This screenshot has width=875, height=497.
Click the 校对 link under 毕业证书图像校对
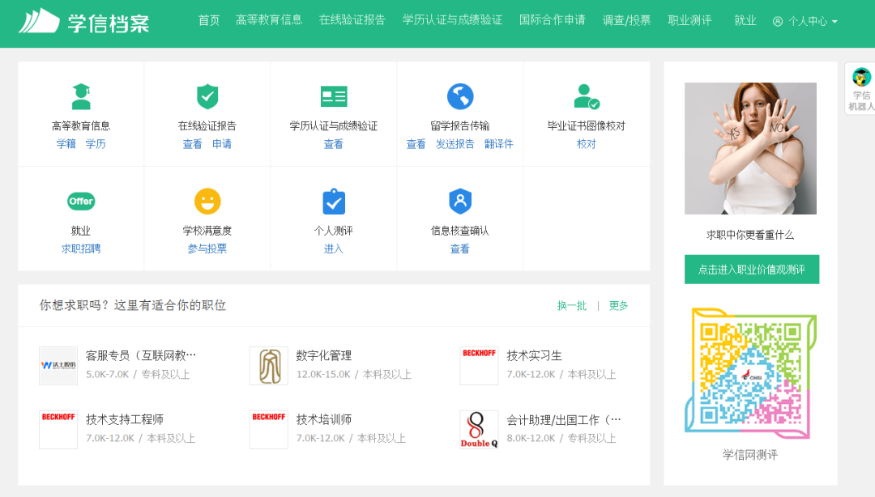pos(587,144)
